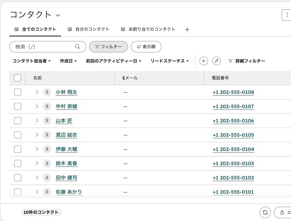The image size is (291, 221).
Task: Expand the 山本 匠 row chevron
Action: (37, 120)
